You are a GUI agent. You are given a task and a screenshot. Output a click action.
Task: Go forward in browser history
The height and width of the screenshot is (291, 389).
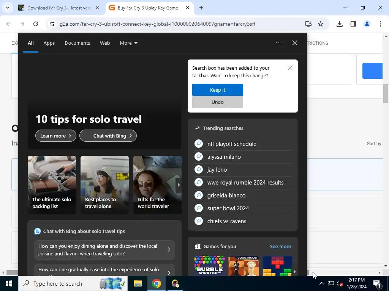click(x=22, y=24)
